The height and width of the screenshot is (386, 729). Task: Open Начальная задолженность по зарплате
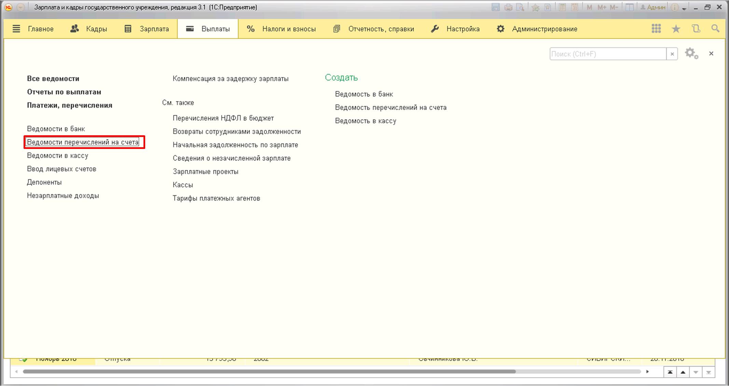point(235,145)
